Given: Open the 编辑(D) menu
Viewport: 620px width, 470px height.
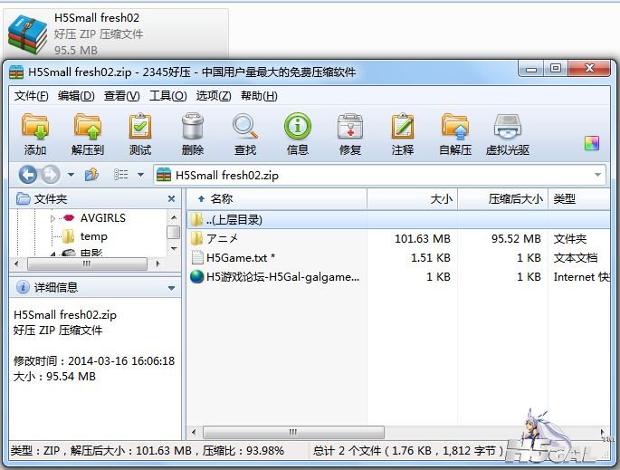Looking at the screenshot, I should point(76,96).
